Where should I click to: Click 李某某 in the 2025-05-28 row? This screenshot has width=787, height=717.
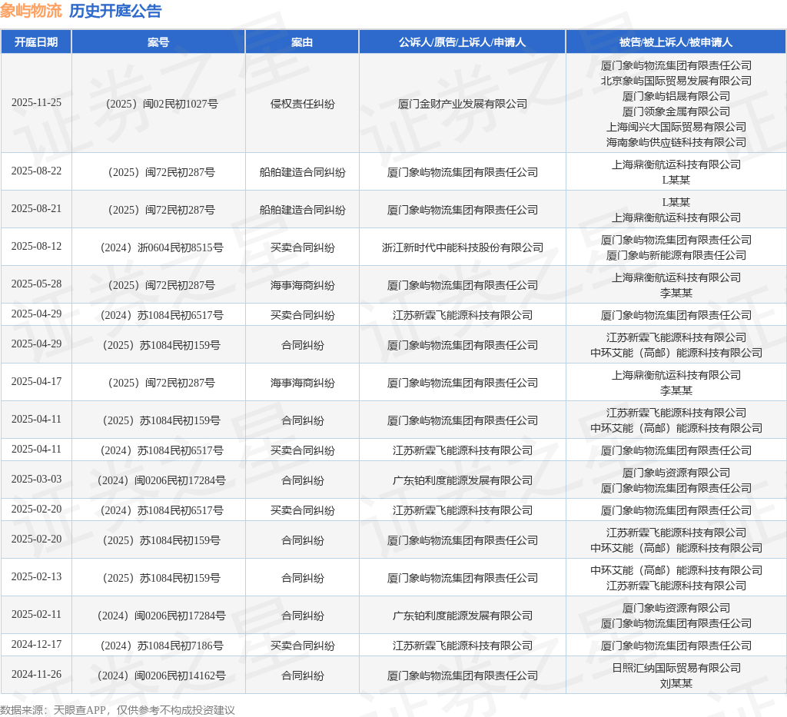click(676, 293)
